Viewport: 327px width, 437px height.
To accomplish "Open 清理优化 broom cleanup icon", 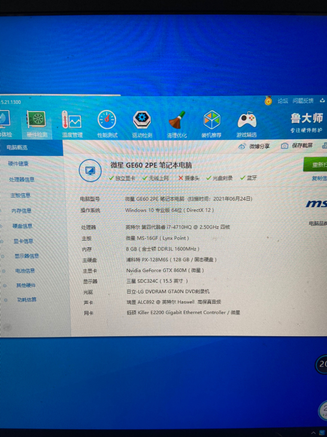I will point(177,124).
